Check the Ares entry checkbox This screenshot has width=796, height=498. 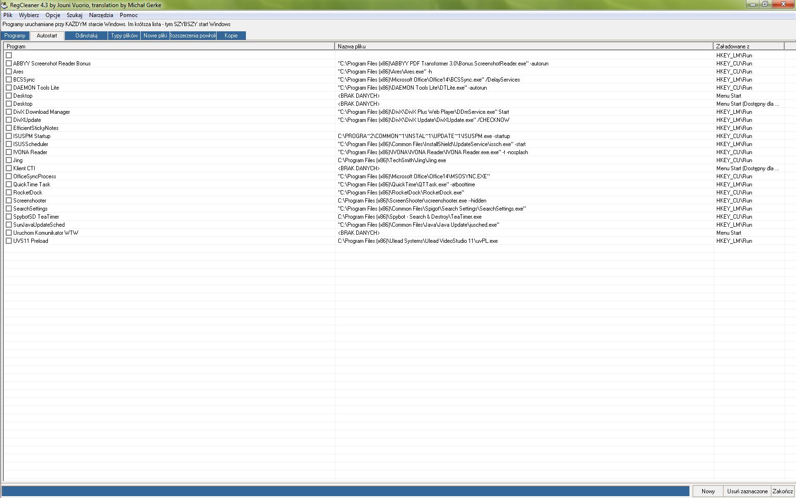click(x=9, y=72)
